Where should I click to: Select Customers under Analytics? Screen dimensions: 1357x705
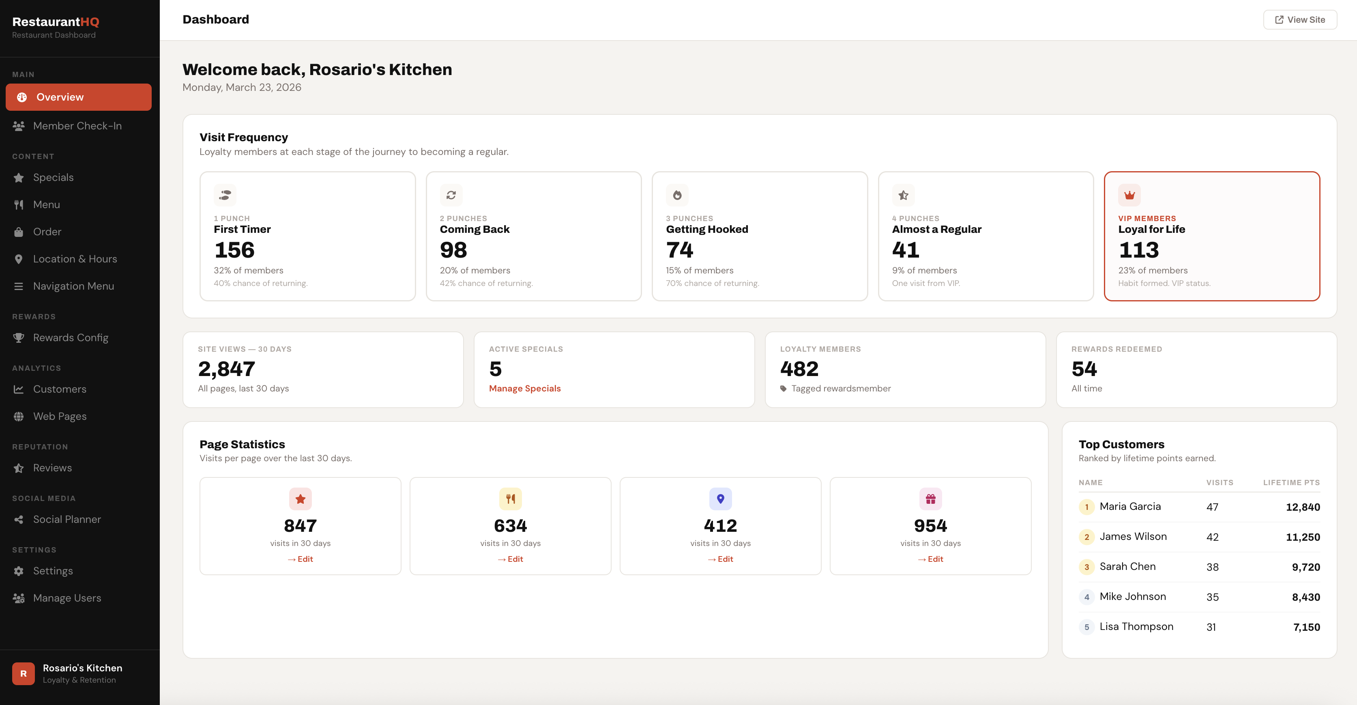point(60,389)
